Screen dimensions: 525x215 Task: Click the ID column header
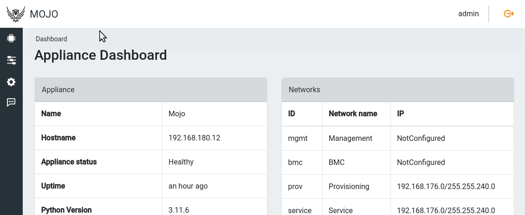point(292,114)
